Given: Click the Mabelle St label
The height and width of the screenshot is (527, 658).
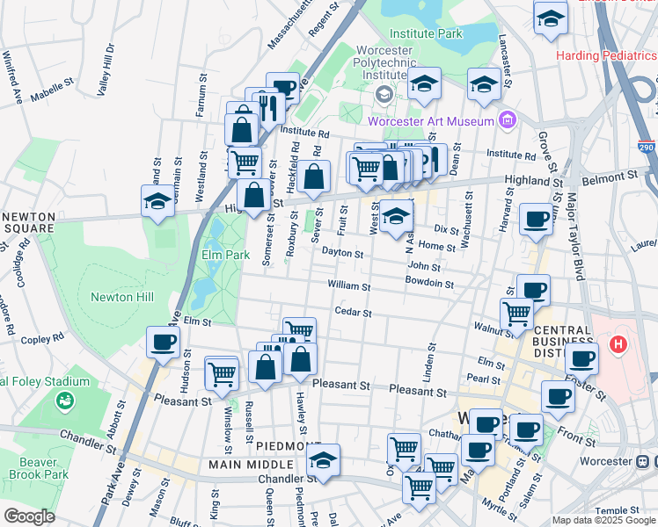Looking at the screenshot, I should click(52, 90).
